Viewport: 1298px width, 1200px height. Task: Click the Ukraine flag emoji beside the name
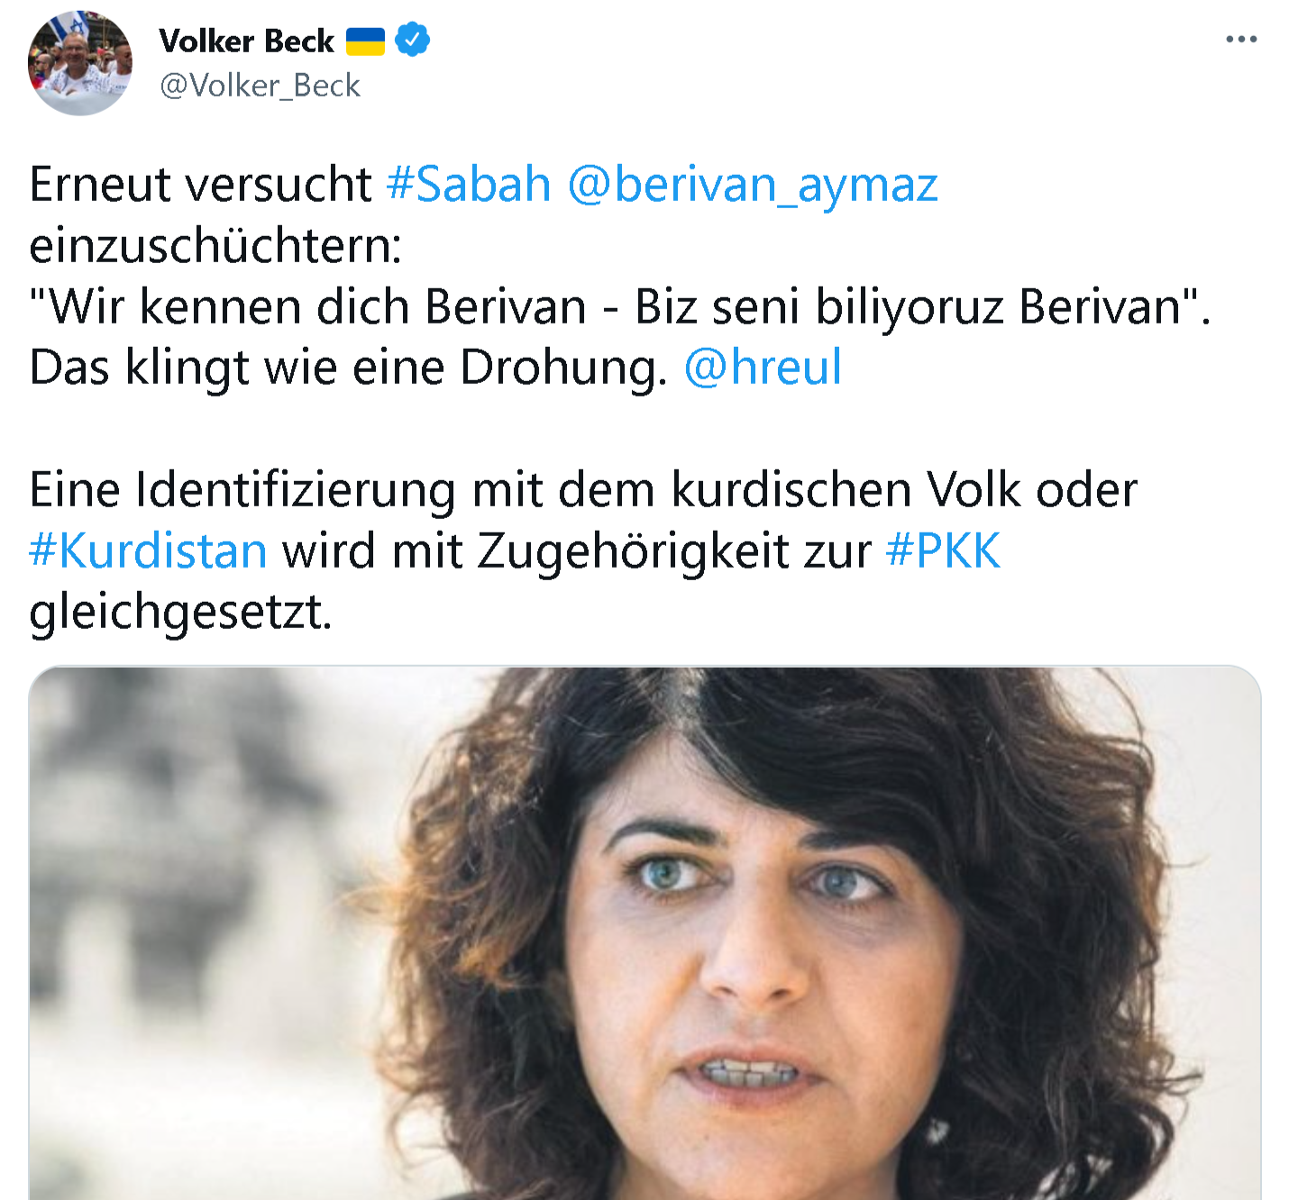365,41
